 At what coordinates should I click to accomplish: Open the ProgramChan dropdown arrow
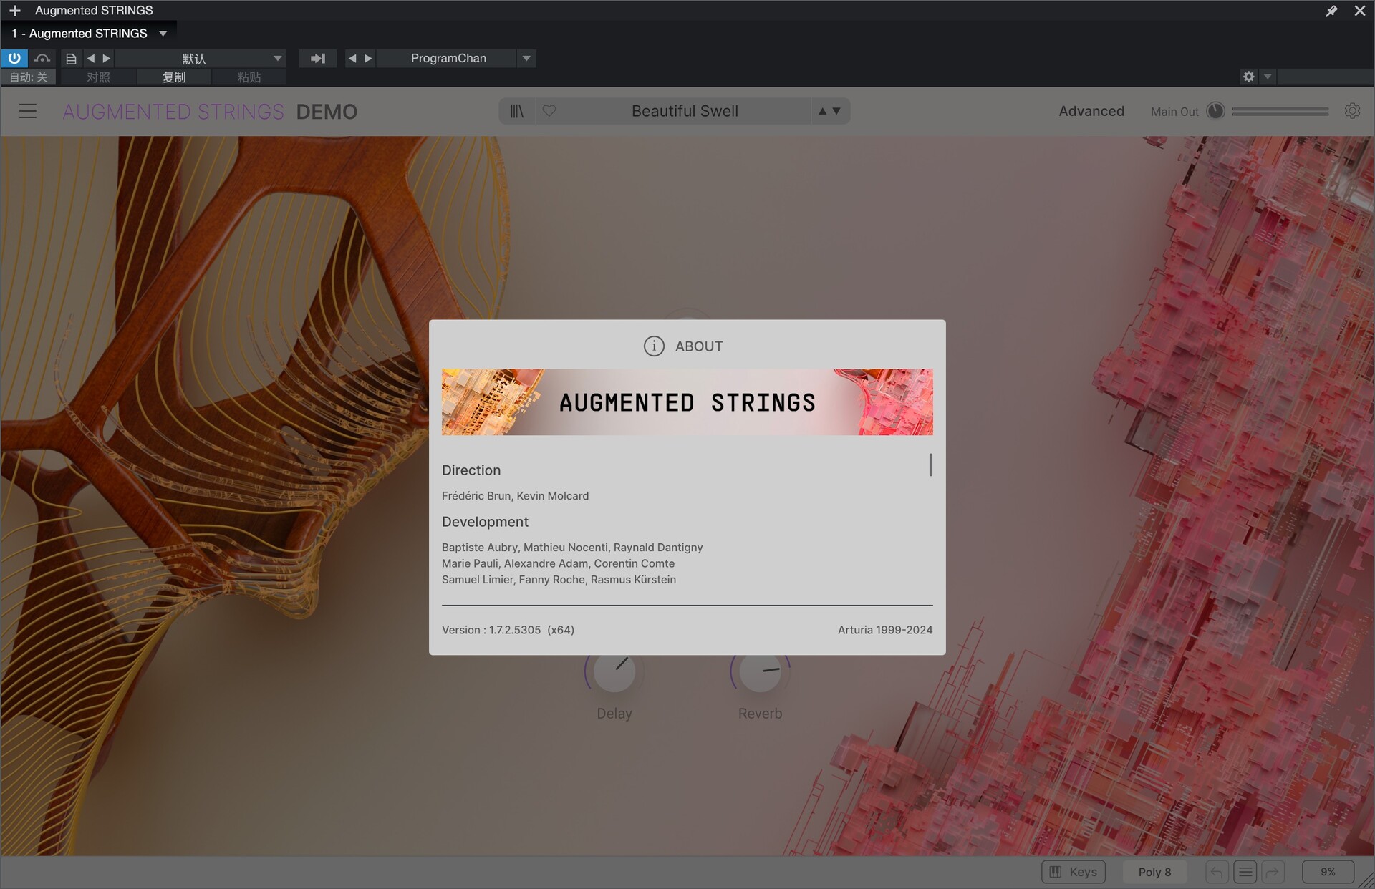[526, 58]
